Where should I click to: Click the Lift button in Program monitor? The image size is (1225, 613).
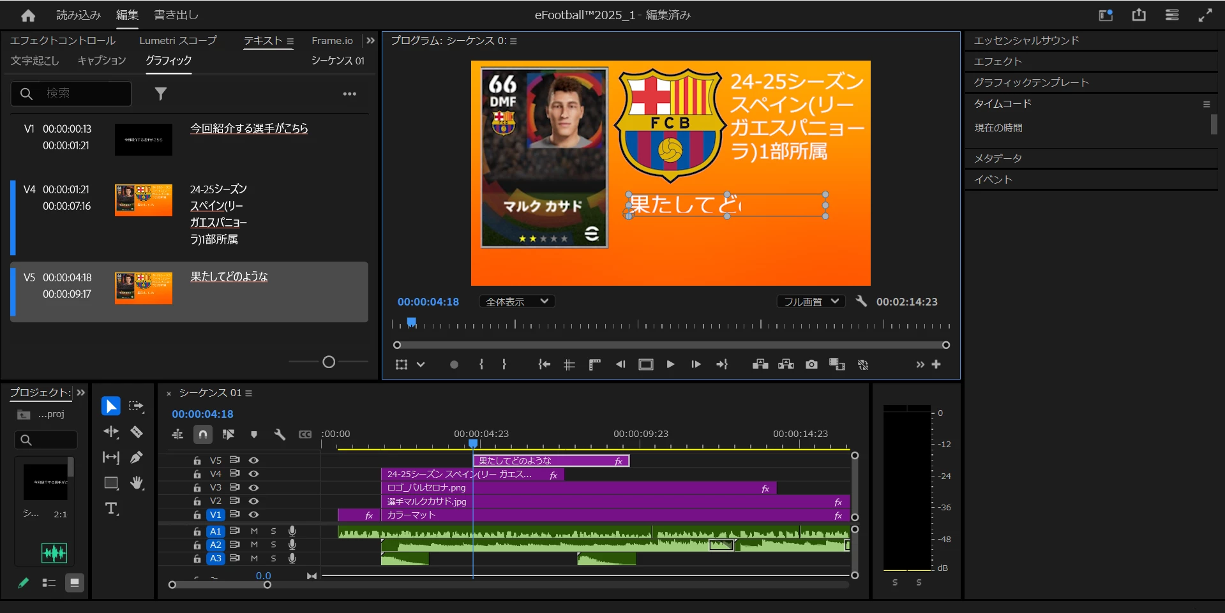coord(760,364)
